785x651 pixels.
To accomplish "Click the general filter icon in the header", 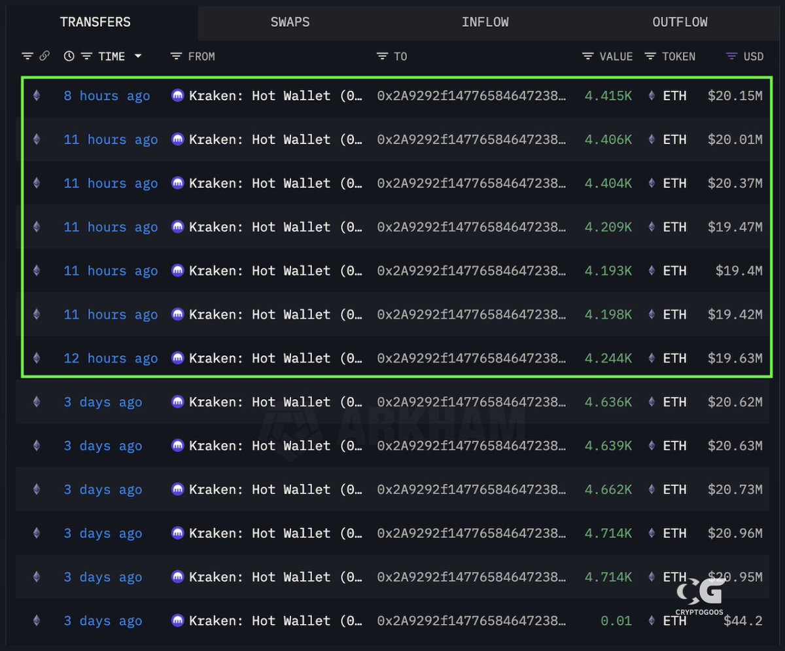I will coord(27,56).
